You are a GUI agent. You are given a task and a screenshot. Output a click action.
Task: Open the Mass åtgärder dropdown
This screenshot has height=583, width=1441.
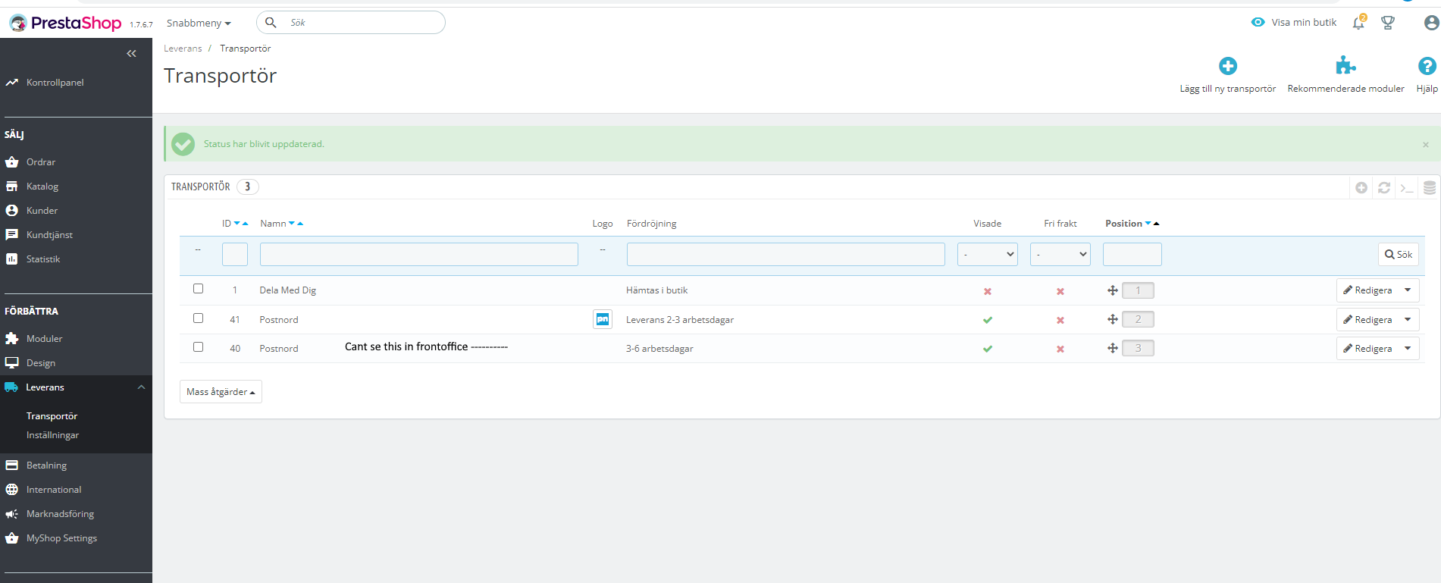[221, 392]
